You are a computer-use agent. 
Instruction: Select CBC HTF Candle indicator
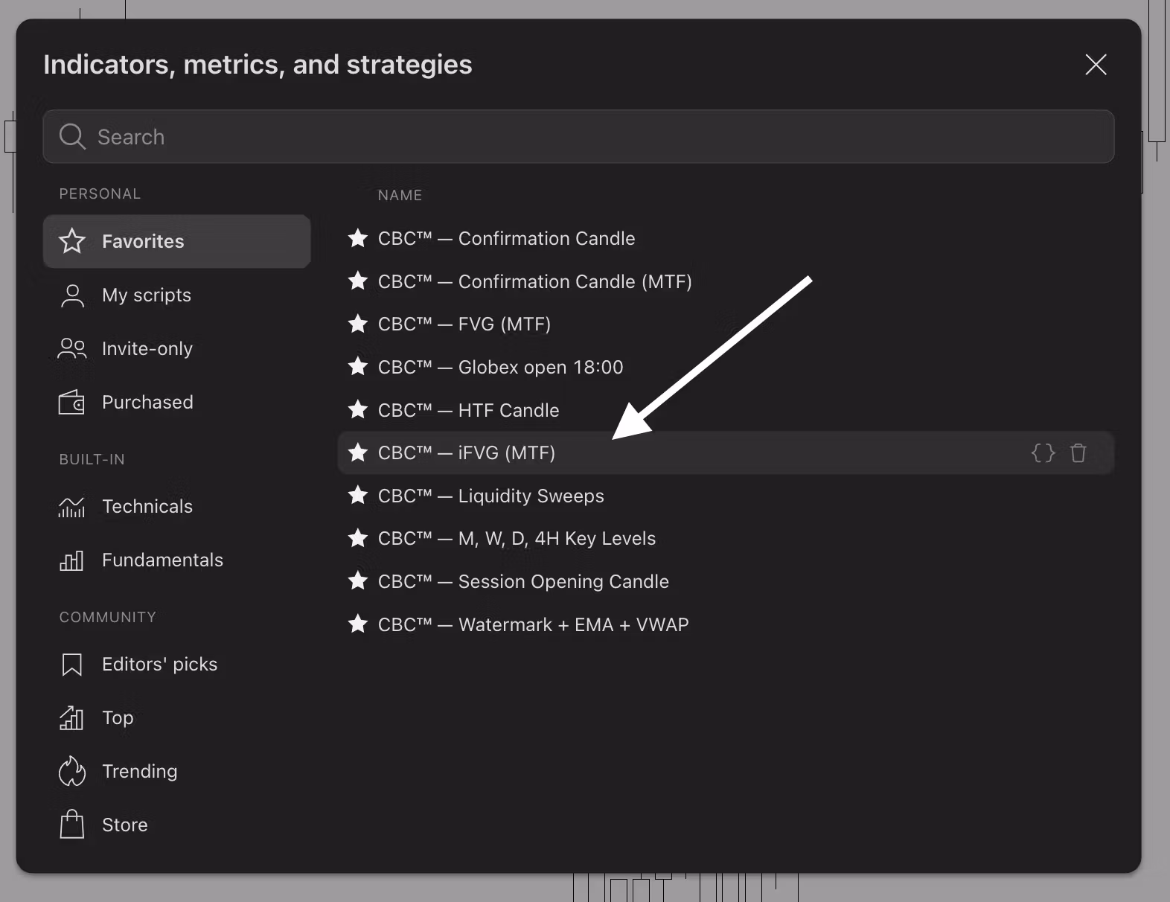726,410
